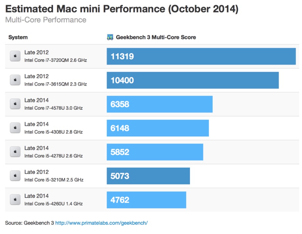Click the Mac mini icon for i5-4278U

(15, 152)
